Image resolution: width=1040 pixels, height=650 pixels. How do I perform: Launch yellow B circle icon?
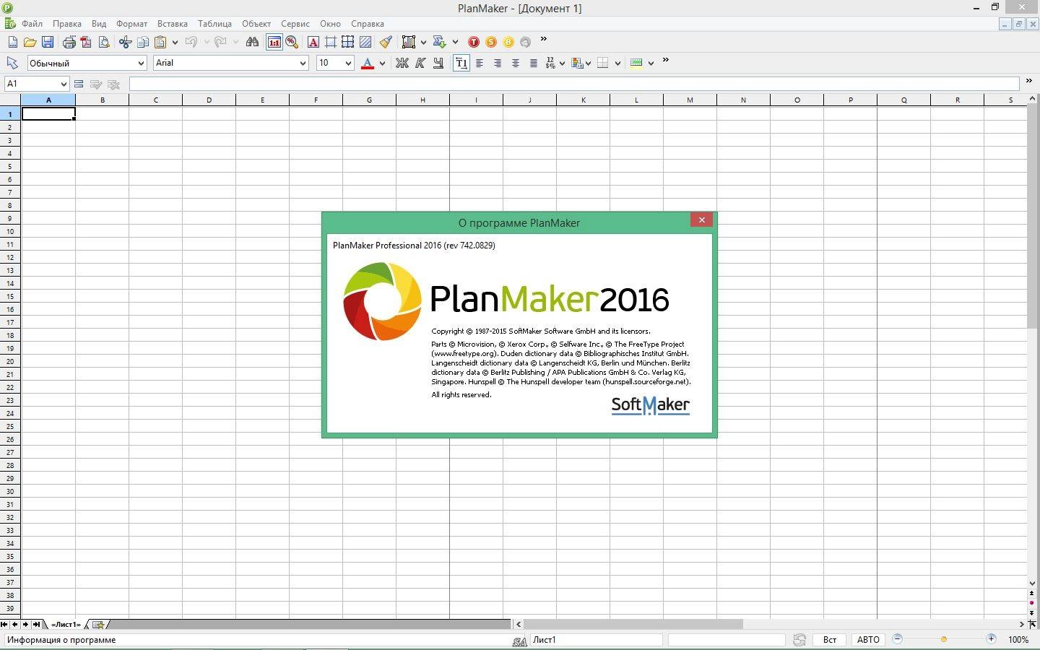(508, 42)
